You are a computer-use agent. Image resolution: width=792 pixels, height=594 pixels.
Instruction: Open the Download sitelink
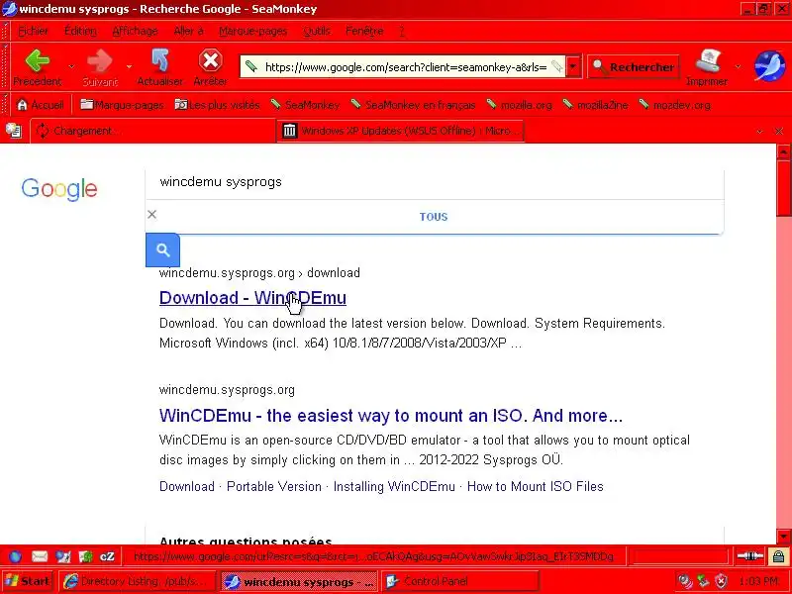click(187, 486)
